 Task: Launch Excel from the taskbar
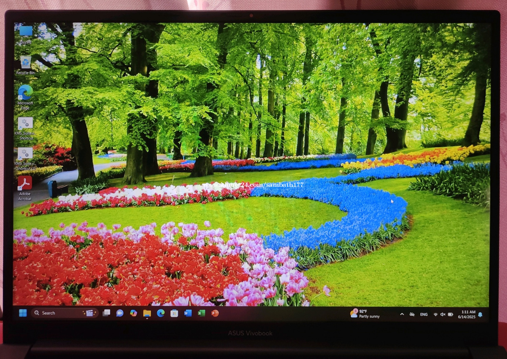point(201,313)
